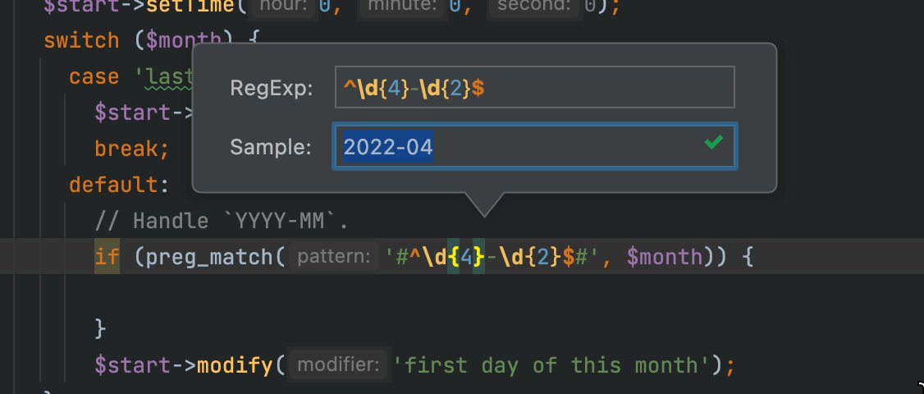The height and width of the screenshot is (394, 924).
Task: Click the 'pattern:' parameter hint
Action: (x=333, y=257)
